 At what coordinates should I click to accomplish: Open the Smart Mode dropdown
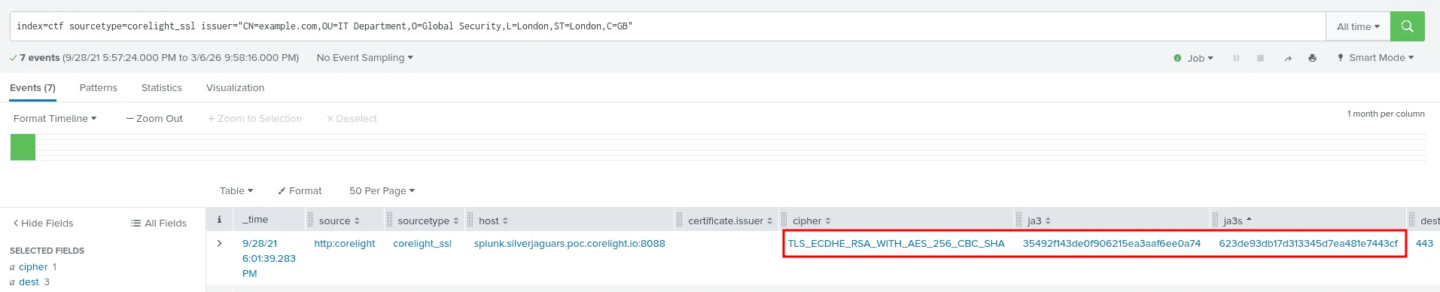click(x=1375, y=58)
